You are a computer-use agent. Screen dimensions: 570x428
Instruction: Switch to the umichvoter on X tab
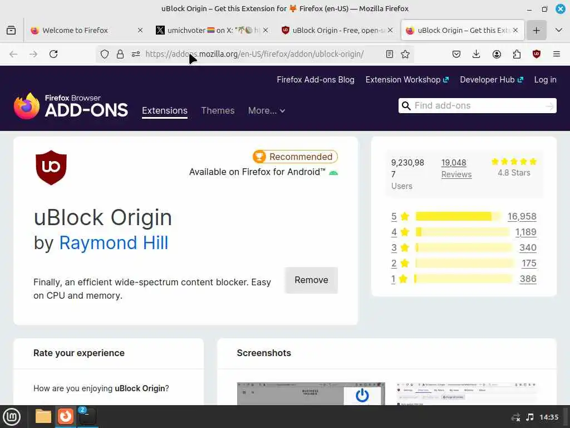(x=212, y=30)
